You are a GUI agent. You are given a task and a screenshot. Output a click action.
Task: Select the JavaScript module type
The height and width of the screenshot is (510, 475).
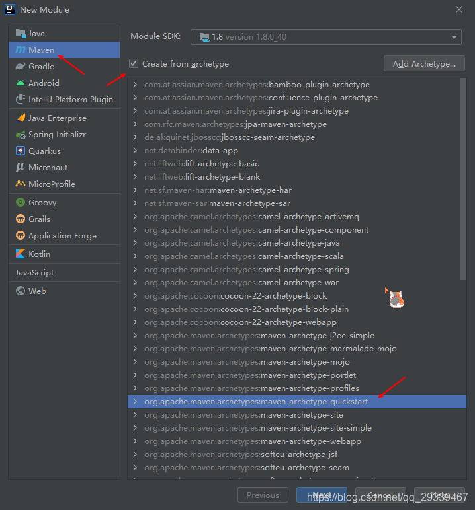coord(64,273)
